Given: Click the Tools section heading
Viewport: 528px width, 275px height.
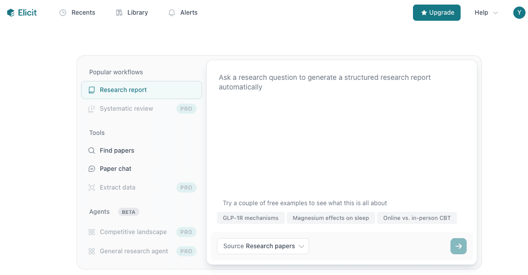Looking at the screenshot, I should [97, 132].
